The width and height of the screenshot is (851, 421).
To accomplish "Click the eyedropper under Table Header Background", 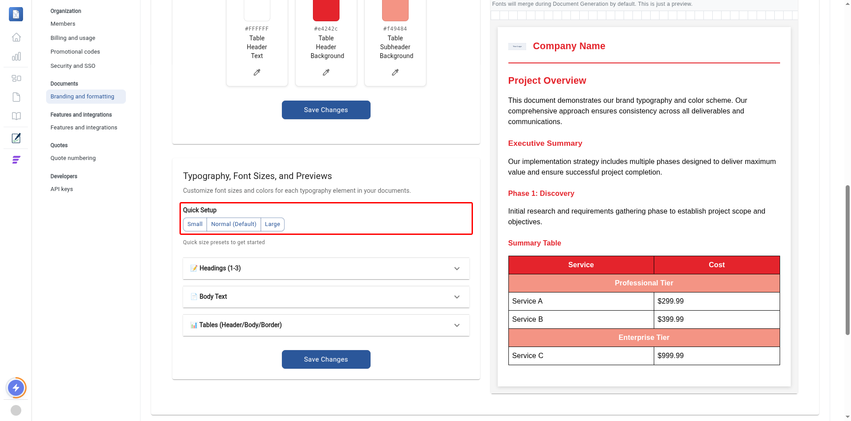I will (x=326, y=72).
